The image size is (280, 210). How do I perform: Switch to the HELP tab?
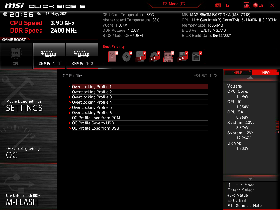pos(238,72)
